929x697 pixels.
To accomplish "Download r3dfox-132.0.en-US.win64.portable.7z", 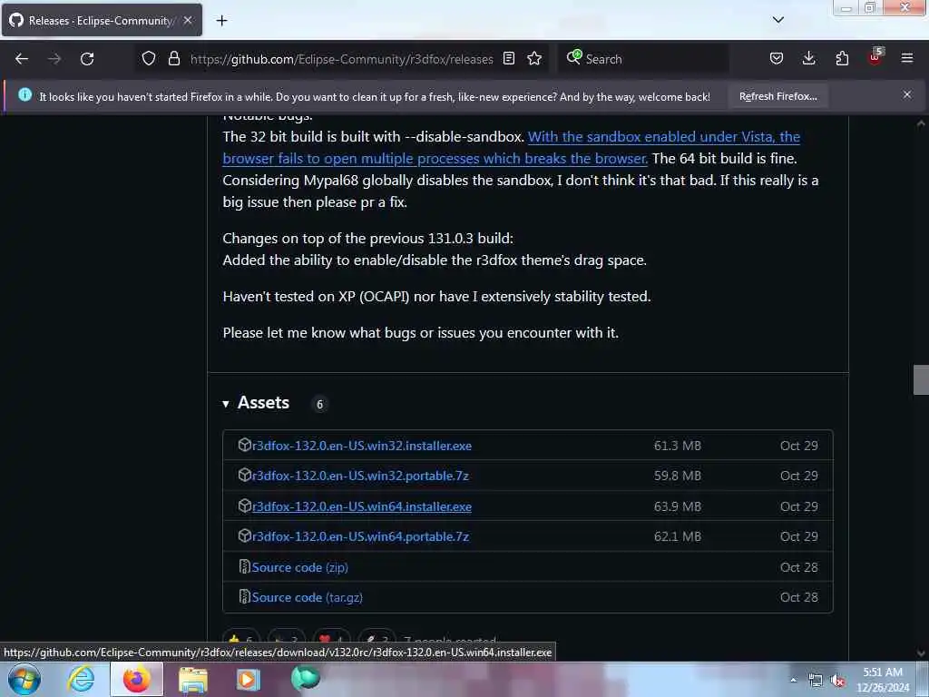I will 360,537.
